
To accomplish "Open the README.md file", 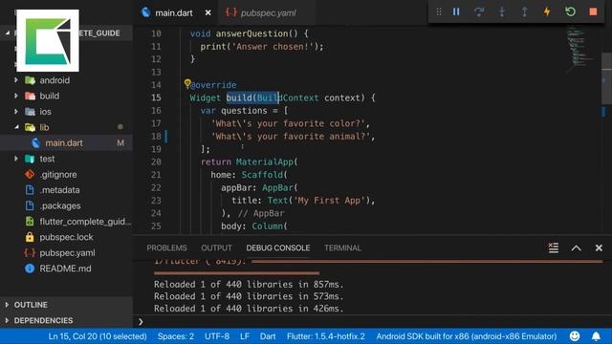I will pos(66,269).
